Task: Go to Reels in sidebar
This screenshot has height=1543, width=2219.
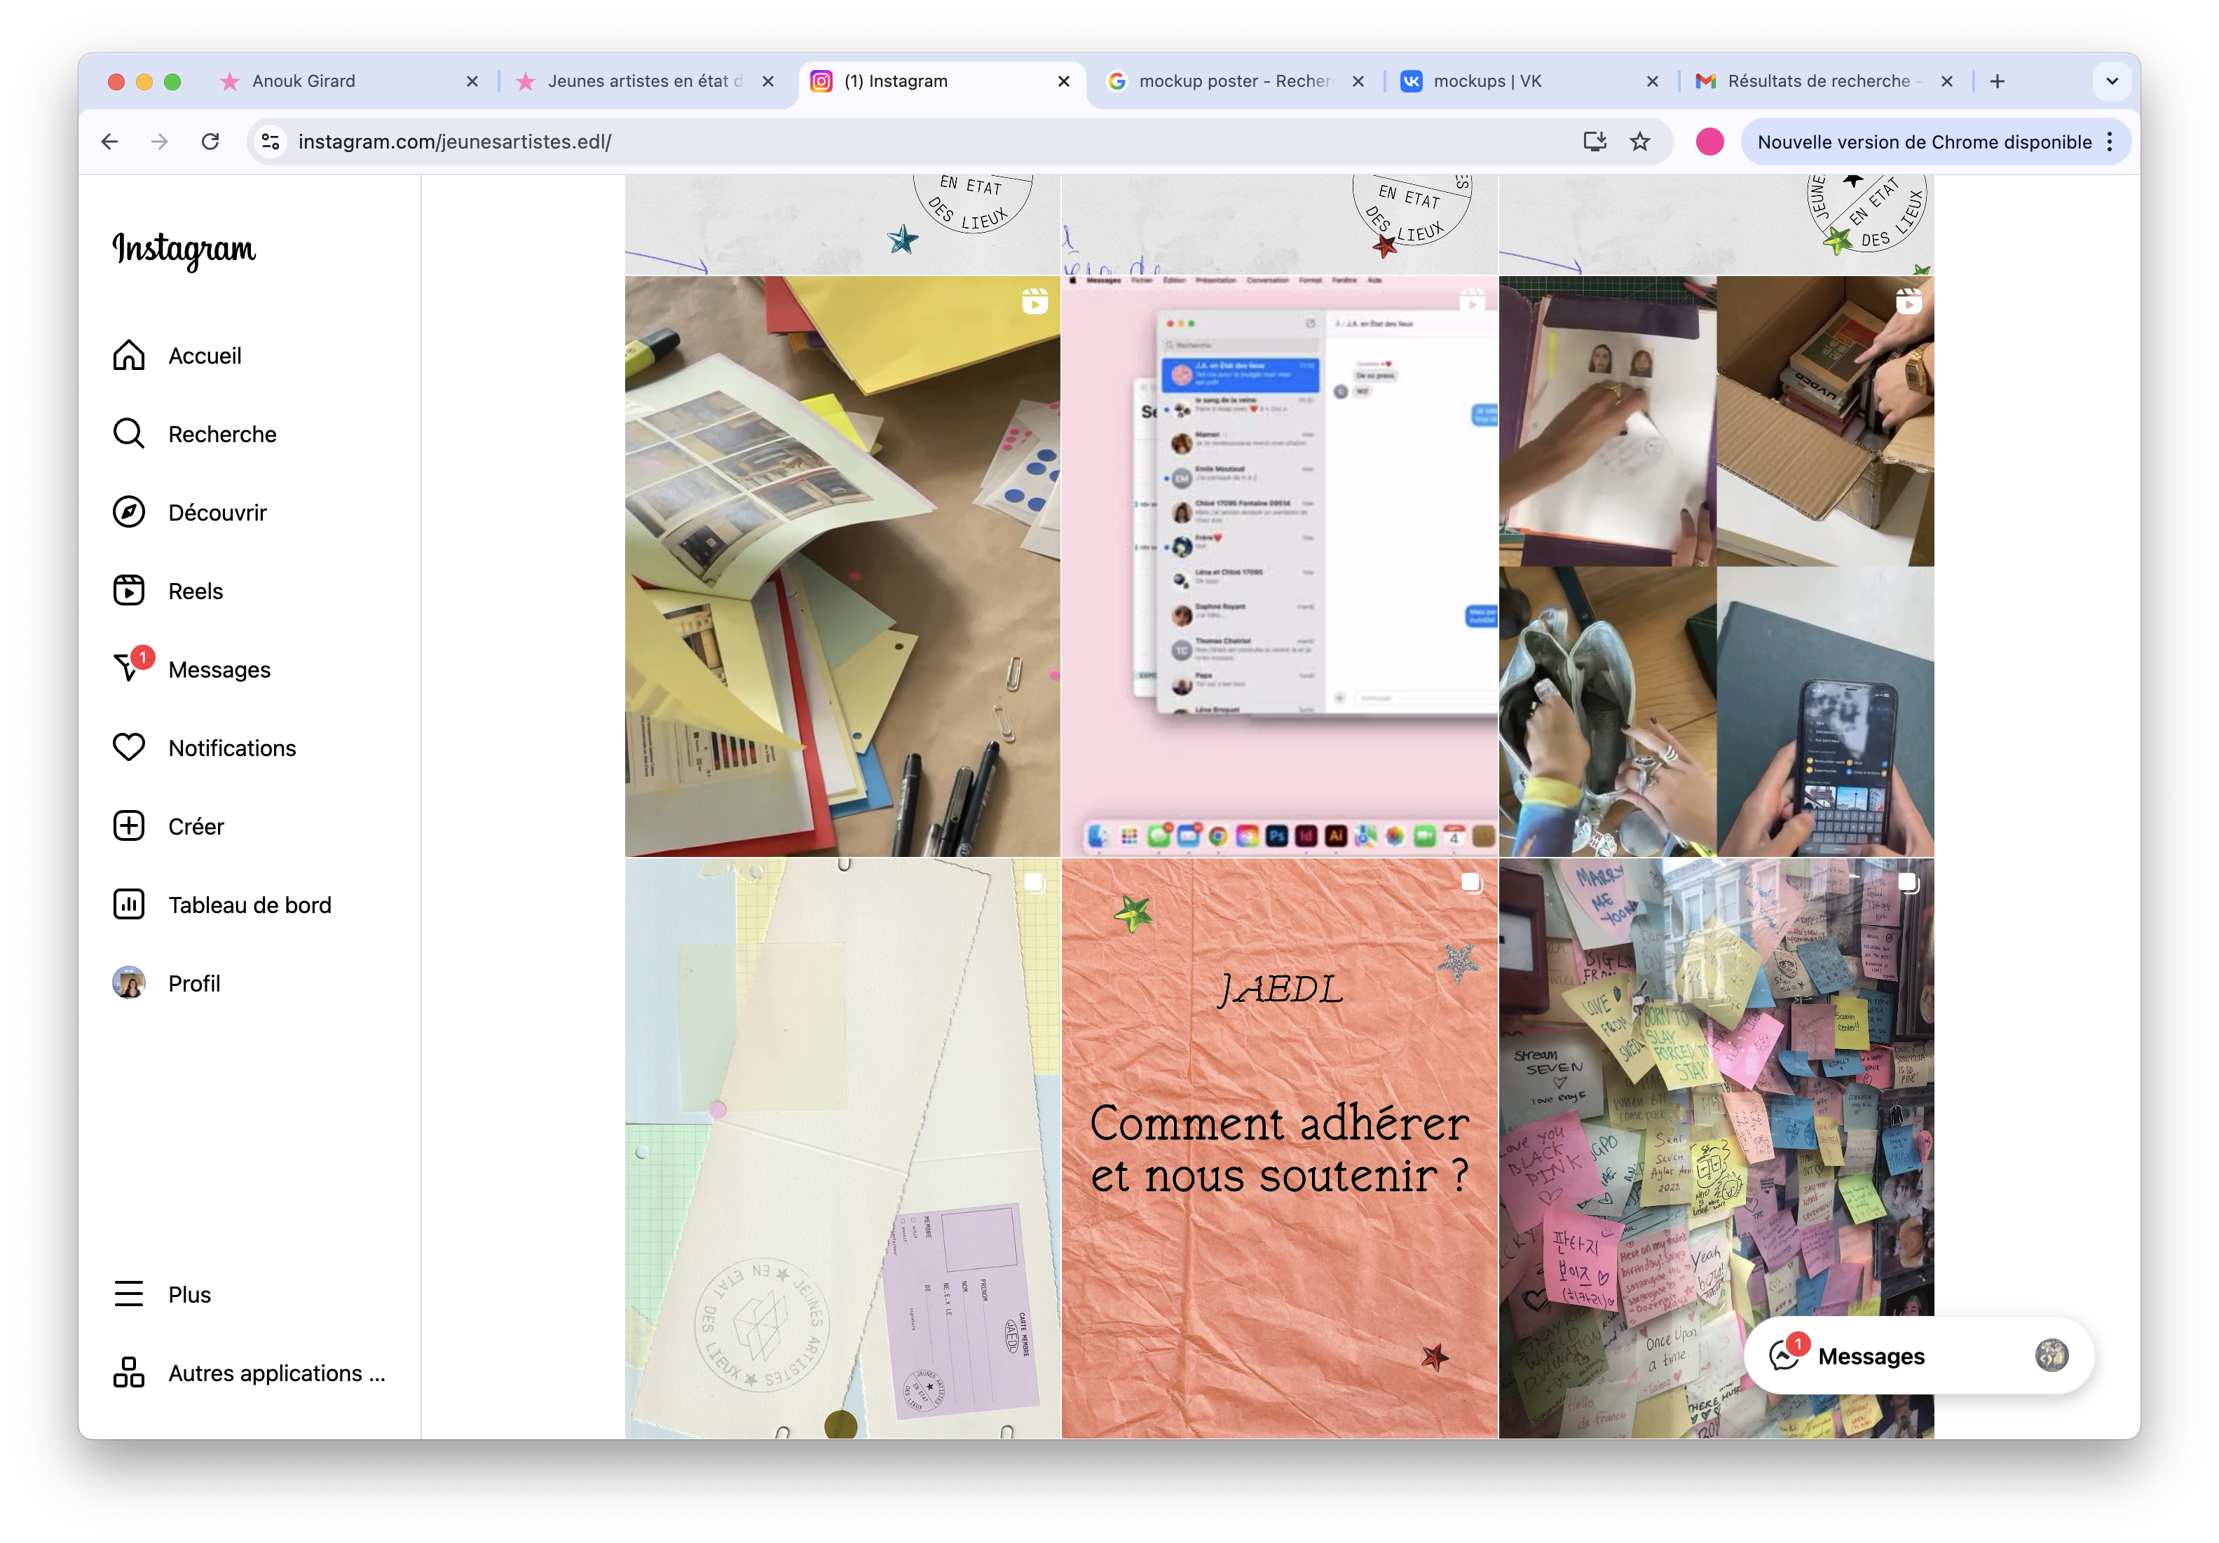Action: [194, 591]
